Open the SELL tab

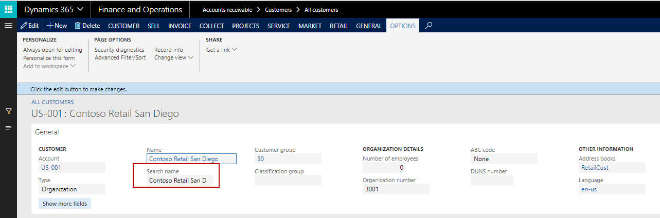(x=154, y=26)
